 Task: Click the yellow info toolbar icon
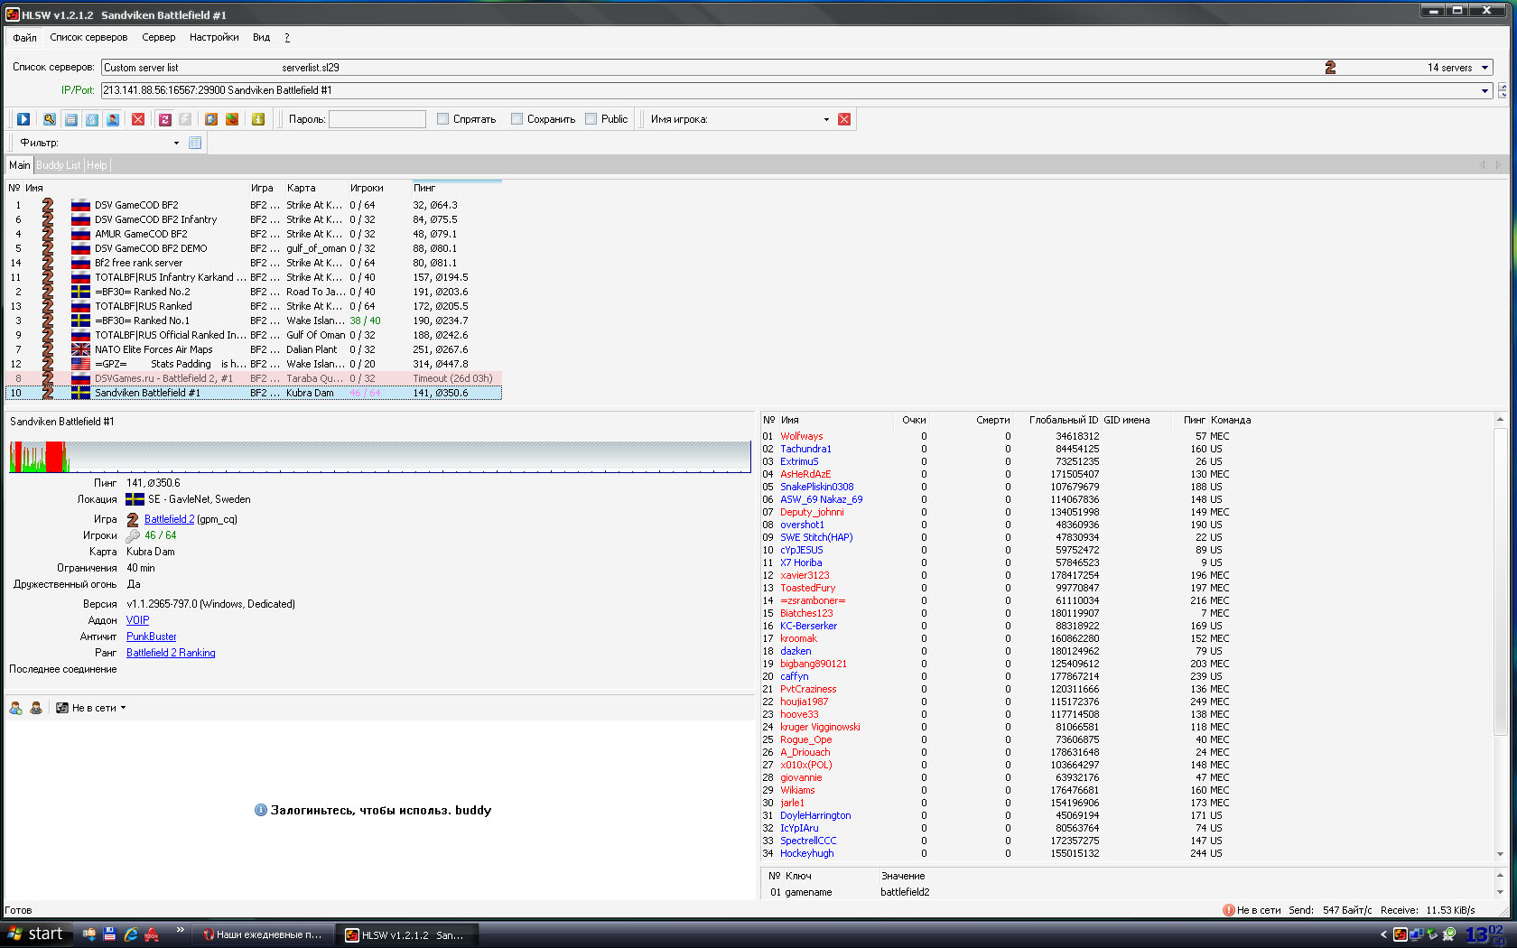258,119
